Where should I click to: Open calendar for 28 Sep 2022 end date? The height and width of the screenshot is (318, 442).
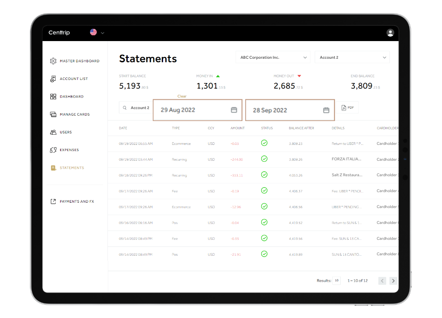[x=326, y=110]
